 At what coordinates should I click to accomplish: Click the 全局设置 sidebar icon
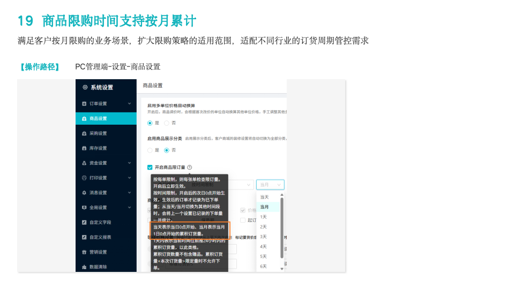[84, 208]
